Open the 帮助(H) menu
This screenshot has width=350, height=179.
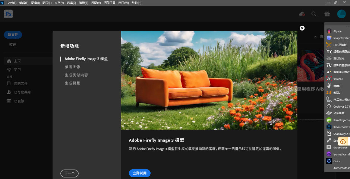(x=136, y=3)
